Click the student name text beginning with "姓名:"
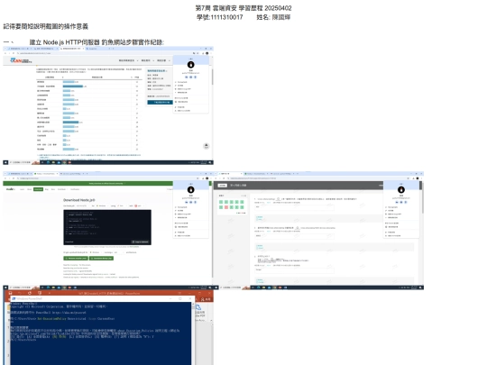487x365 pixels. (x=273, y=17)
